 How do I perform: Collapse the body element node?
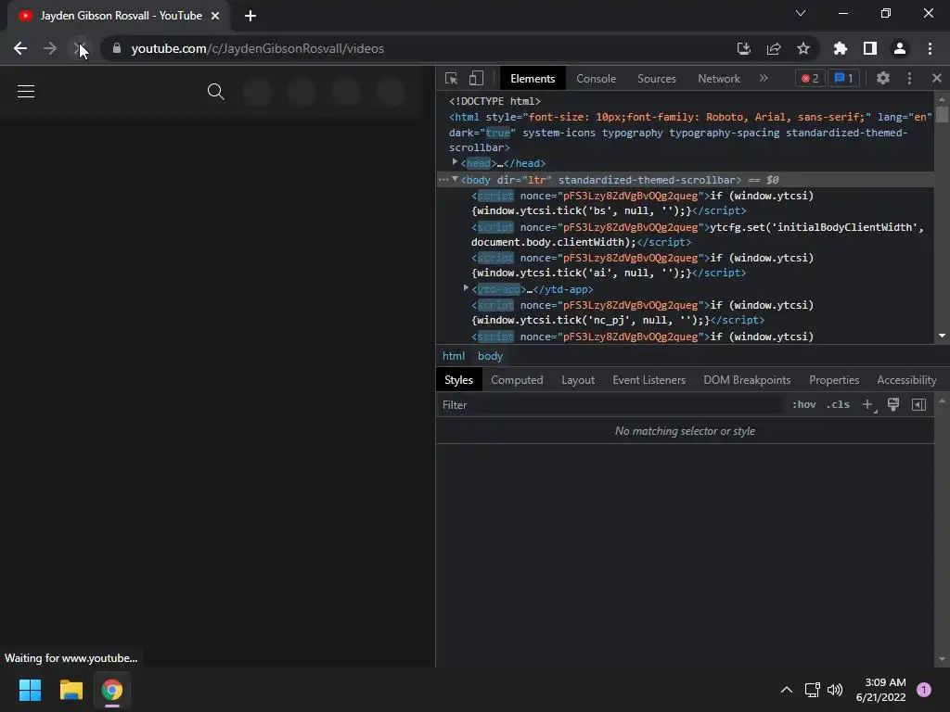tap(455, 179)
